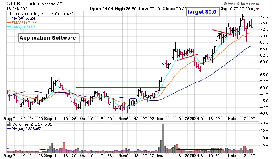This screenshot has width=275, height=159.
Task: Click the orange EMA(21) legend line swatch
Action: (x=9, y=23)
